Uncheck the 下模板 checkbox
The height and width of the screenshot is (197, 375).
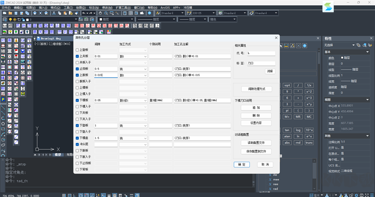78,100
